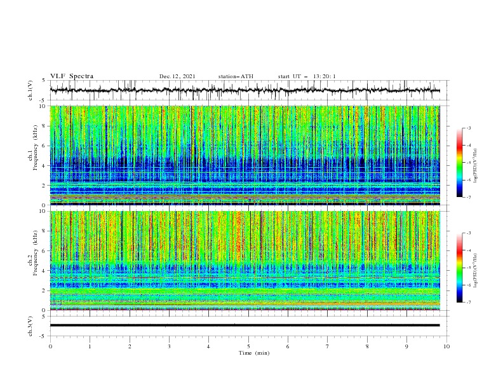Click the 'VLF Spectra' title text
This screenshot has height=389, width=503.
72,76
